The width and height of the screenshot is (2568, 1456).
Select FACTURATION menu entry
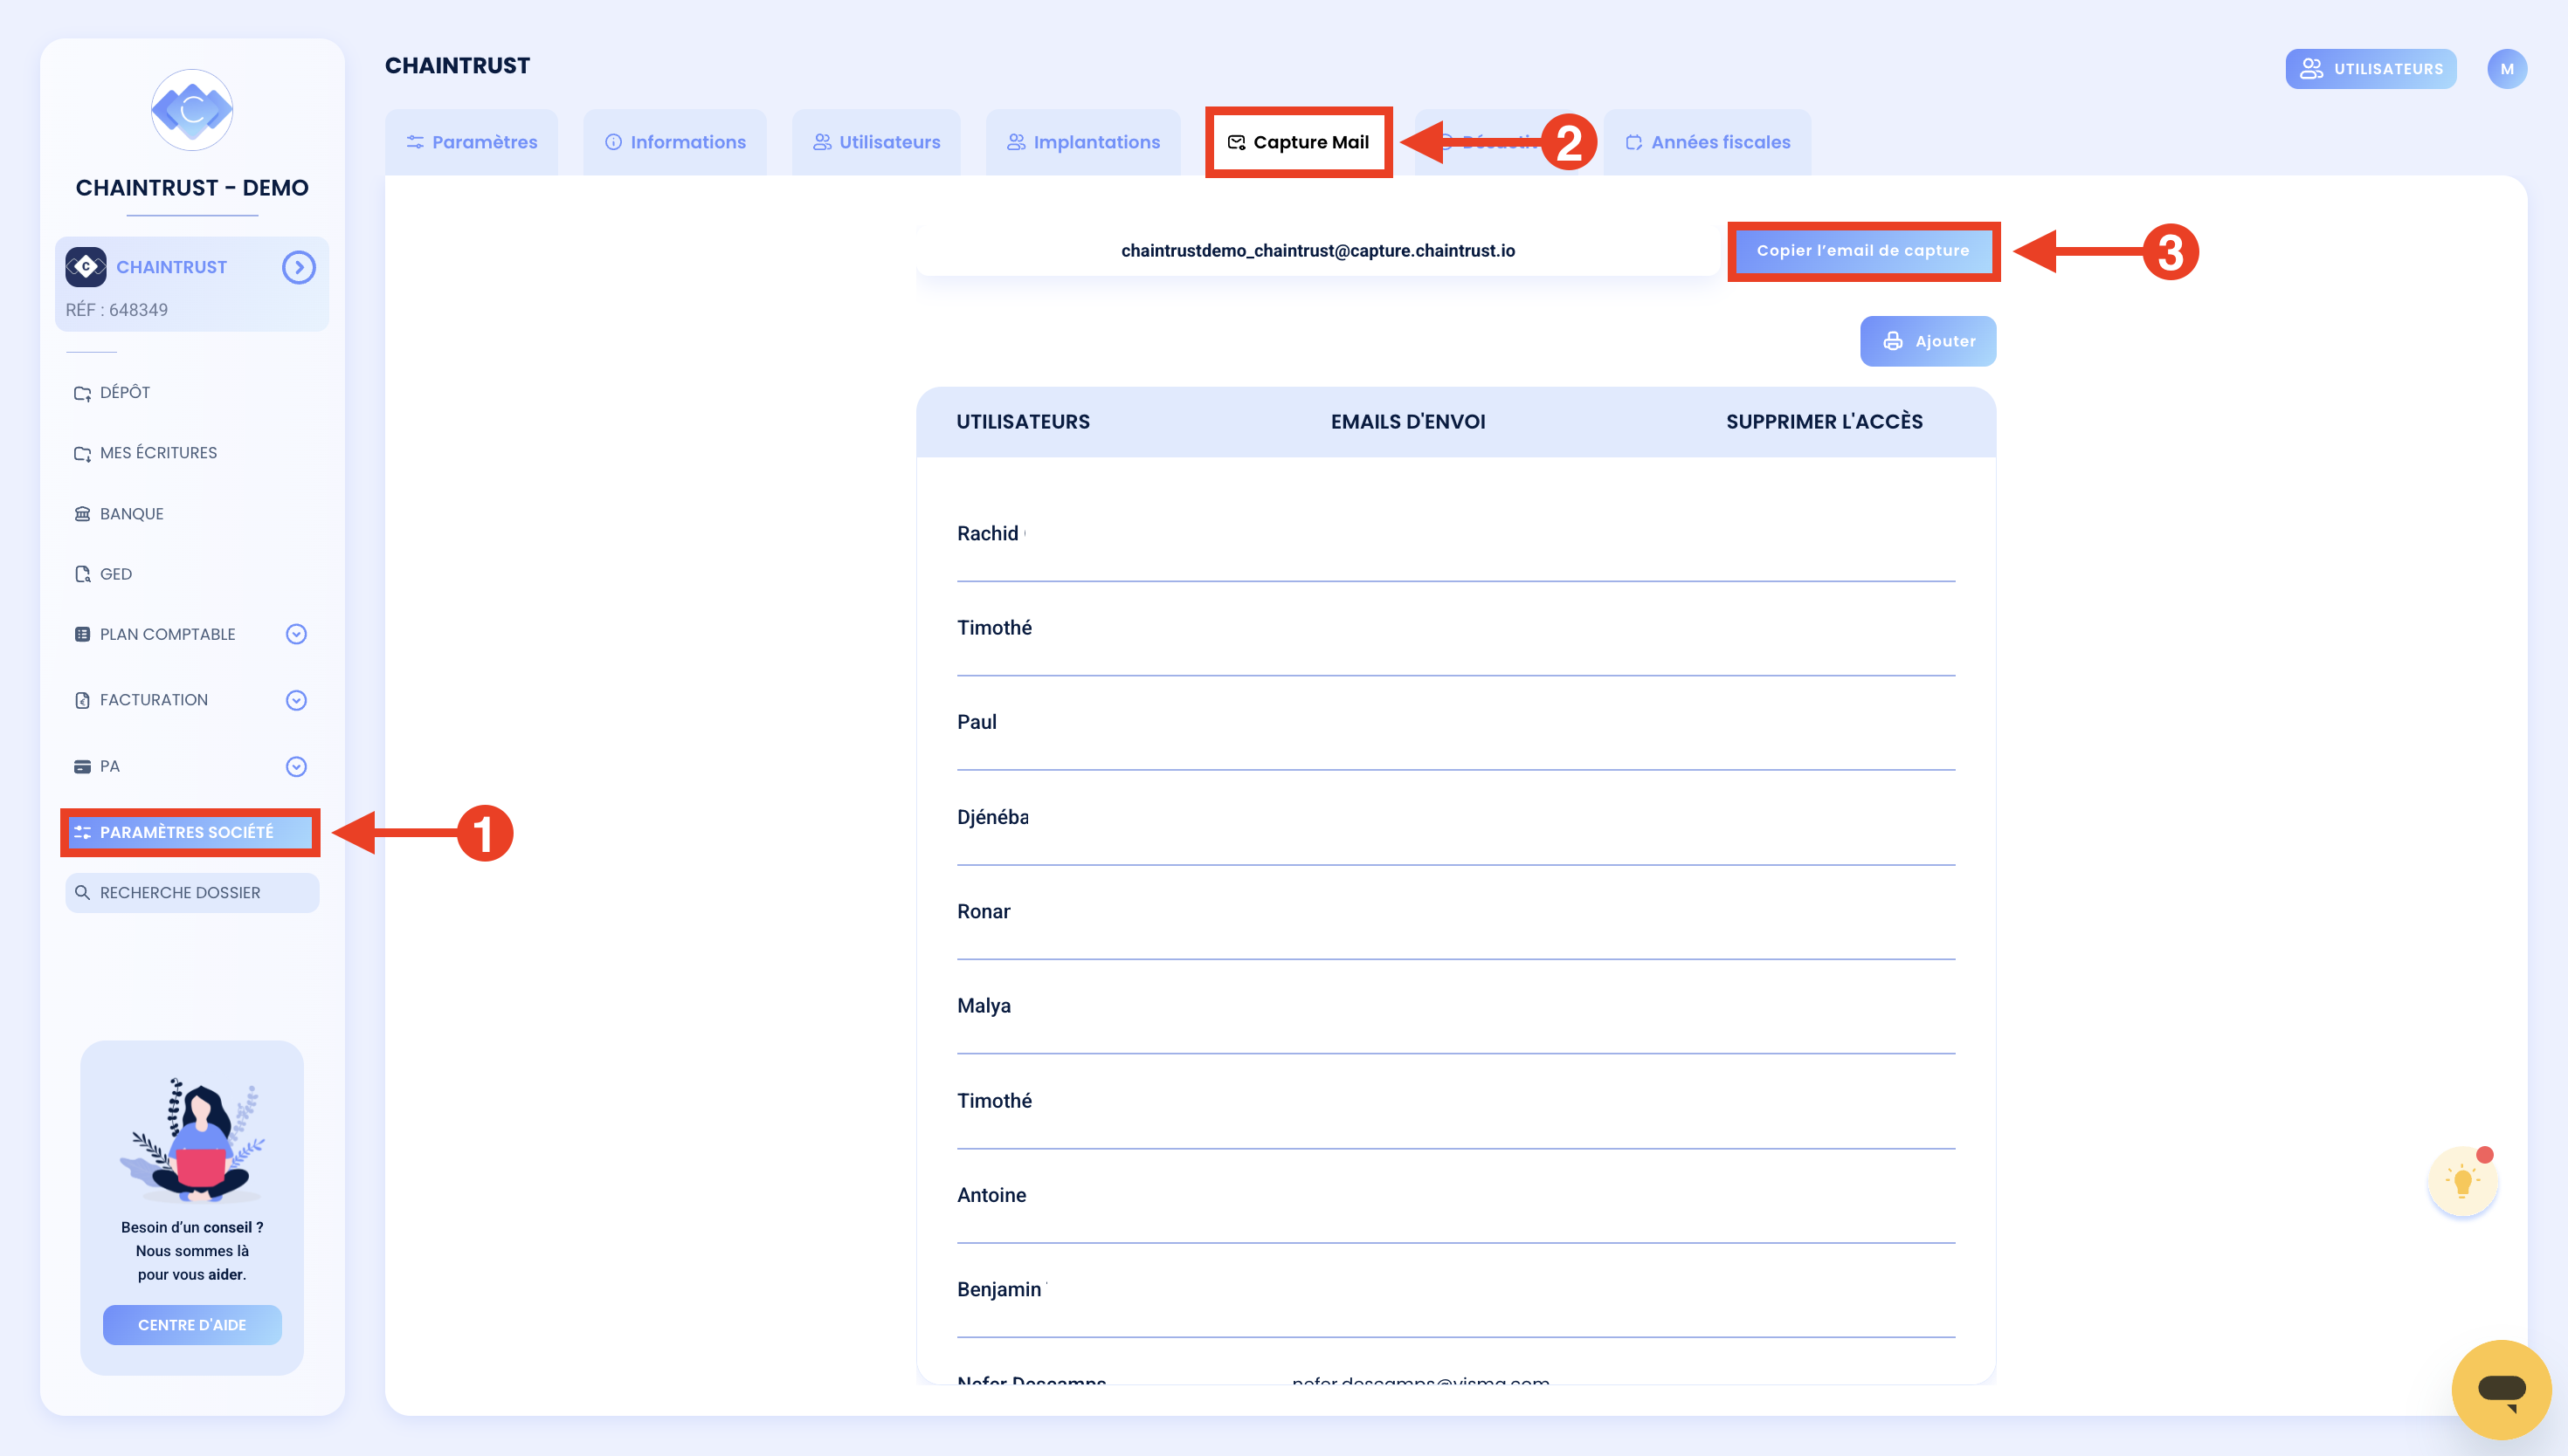pos(153,700)
